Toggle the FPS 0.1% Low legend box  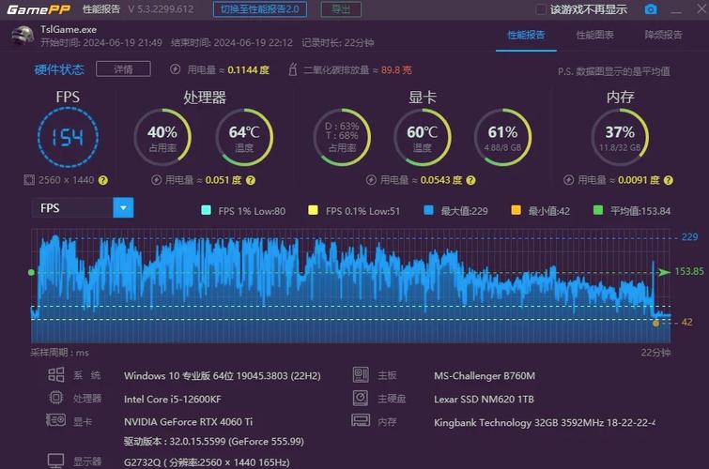[313, 211]
